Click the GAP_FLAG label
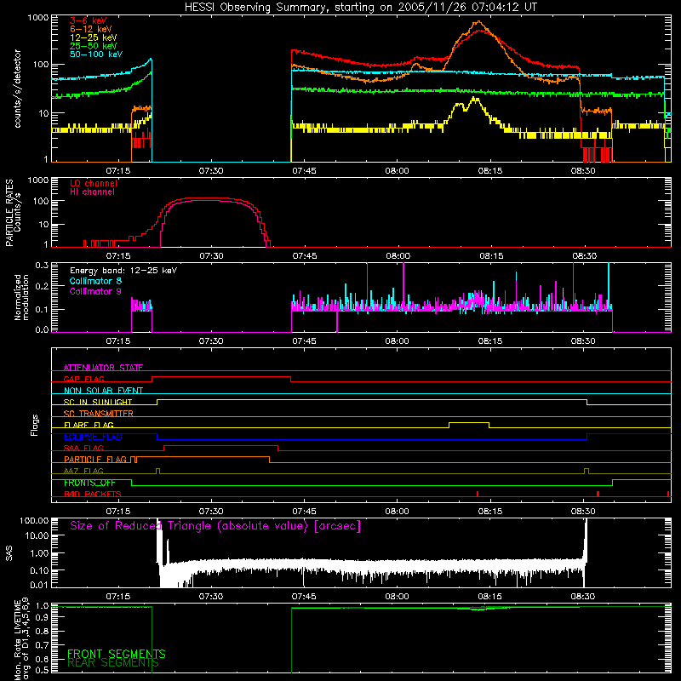This screenshot has width=681, height=681. pos(83,379)
